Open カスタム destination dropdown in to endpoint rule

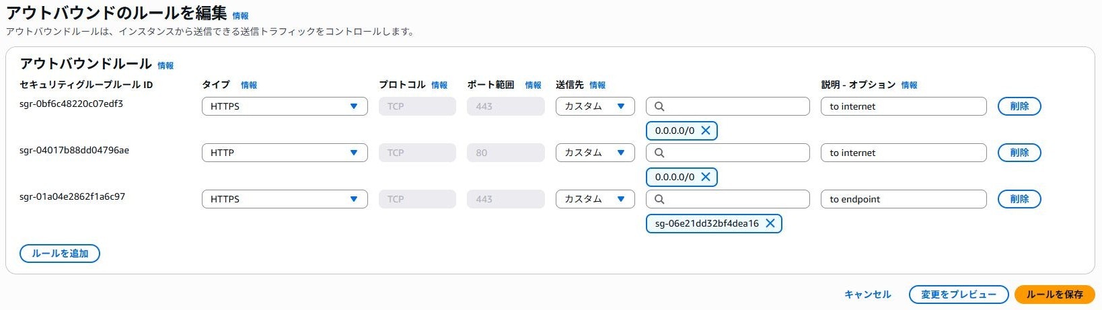[595, 199]
